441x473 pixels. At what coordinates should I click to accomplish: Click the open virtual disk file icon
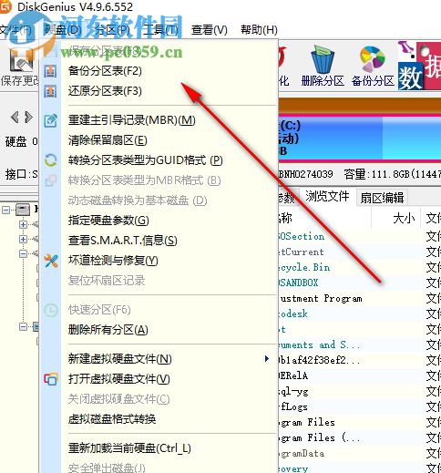50,379
